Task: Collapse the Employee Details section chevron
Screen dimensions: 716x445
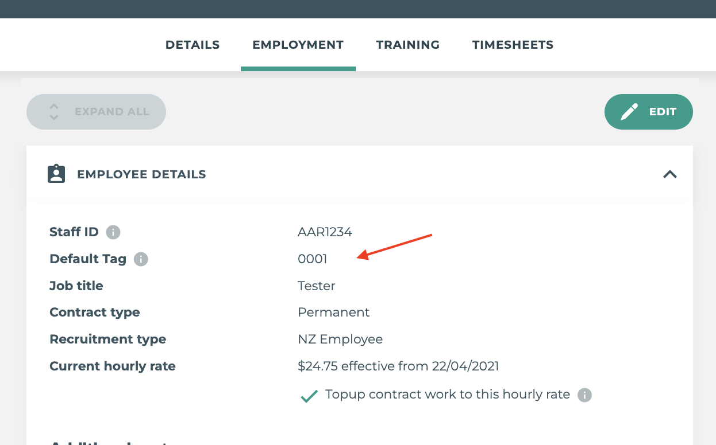Action: coord(670,174)
